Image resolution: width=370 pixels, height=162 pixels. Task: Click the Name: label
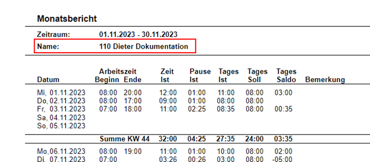point(48,46)
